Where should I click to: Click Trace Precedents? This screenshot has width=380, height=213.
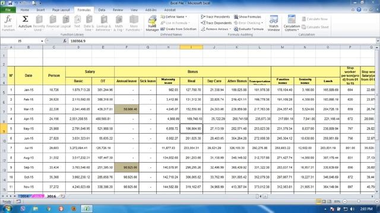215,17
